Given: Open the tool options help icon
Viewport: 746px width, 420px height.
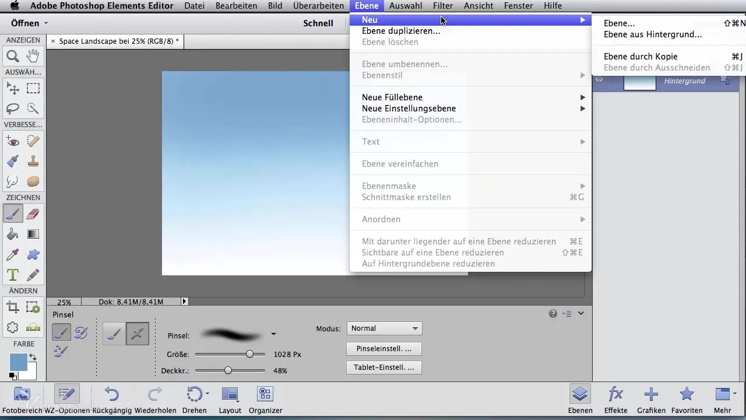Looking at the screenshot, I should [553, 314].
